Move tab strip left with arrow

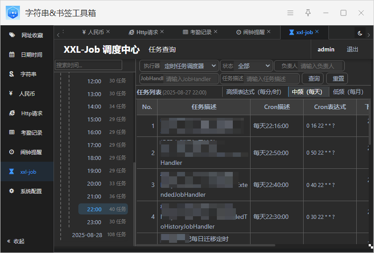[58, 35]
